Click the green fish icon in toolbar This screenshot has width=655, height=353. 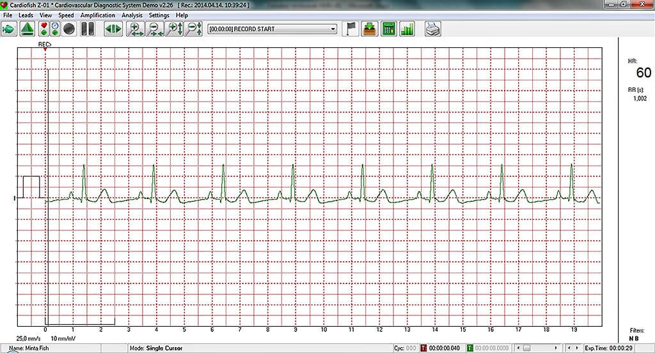click(x=9, y=29)
